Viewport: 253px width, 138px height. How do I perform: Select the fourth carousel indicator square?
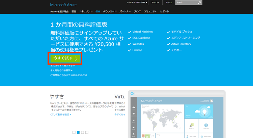[87, 132]
